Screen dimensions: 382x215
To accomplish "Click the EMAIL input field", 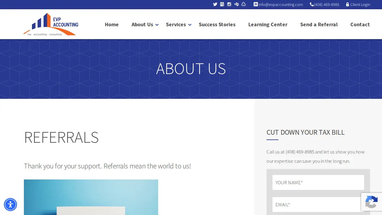I will click(x=318, y=205).
